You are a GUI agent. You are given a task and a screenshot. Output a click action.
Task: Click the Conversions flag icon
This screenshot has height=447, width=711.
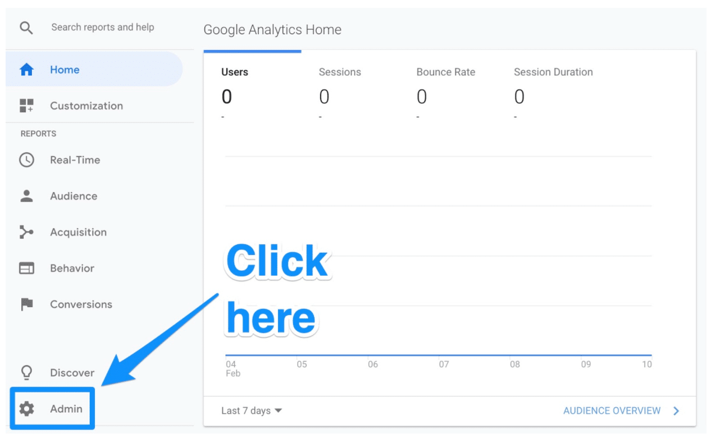pos(26,304)
